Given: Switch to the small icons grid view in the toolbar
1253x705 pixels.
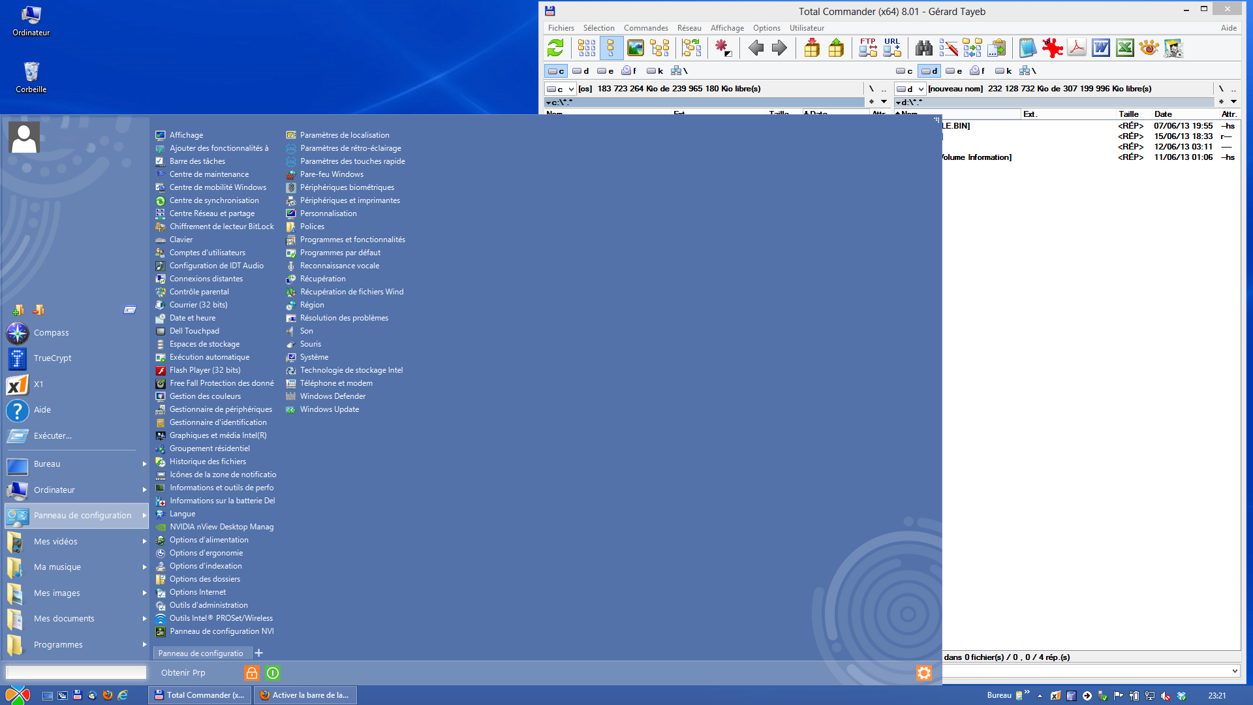Looking at the screenshot, I should [x=587, y=48].
